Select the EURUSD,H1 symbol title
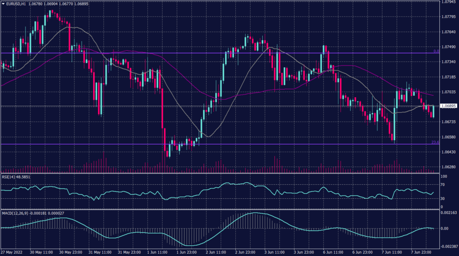 15,3
